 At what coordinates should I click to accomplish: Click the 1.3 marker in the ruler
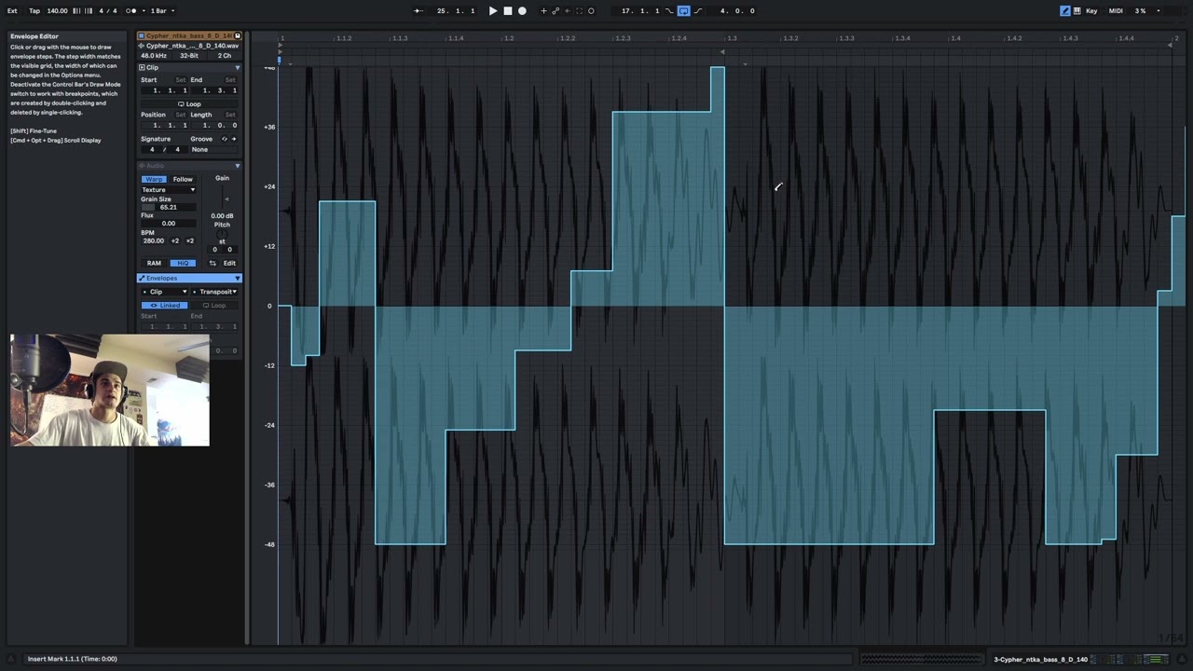click(733, 38)
